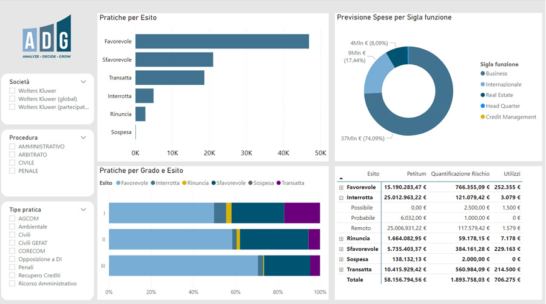
Task: Select the Business legend marker in donut chart
Action: pyautogui.click(x=482, y=74)
